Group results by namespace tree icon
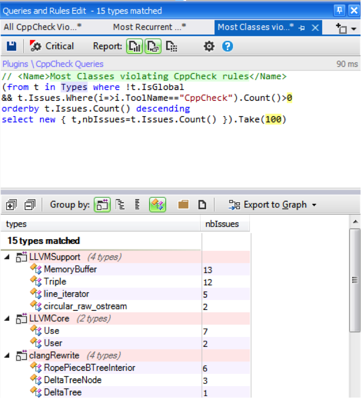The image size is (361, 398). pyautogui.click(x=120, y=205)
